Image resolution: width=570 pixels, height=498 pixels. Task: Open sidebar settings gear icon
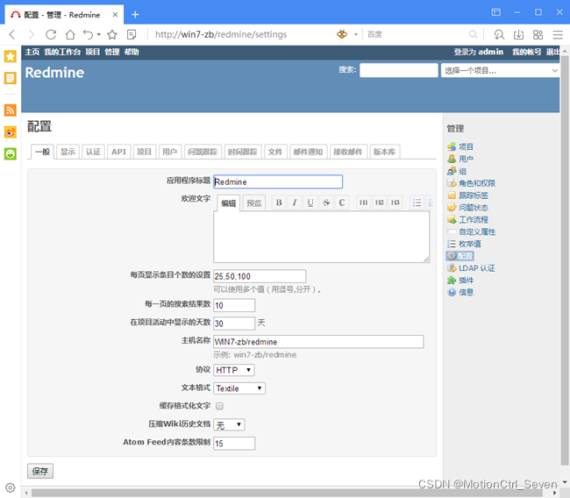[x=11, y=487]
